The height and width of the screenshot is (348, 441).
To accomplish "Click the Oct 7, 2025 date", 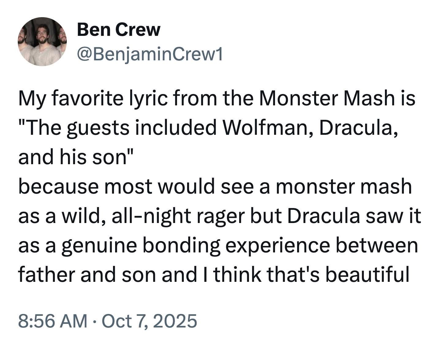I will (149, 321).
